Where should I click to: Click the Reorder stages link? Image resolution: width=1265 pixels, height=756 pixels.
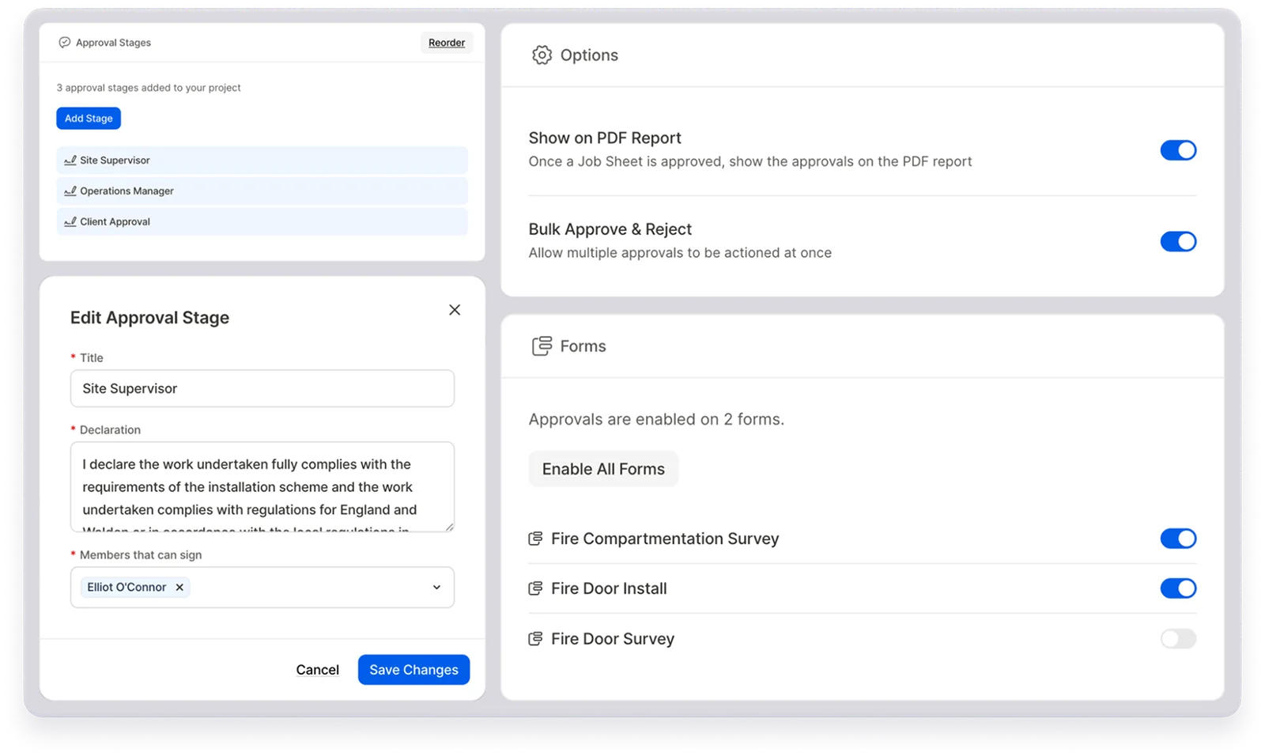[447, 43]
